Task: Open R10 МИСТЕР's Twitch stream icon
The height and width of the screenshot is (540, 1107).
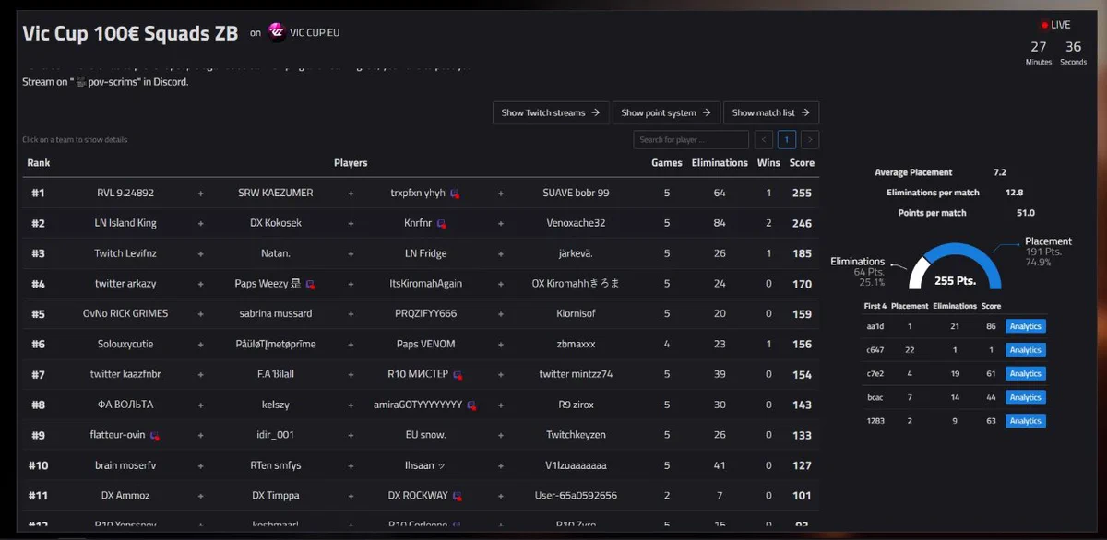Action: click(458, 375)
